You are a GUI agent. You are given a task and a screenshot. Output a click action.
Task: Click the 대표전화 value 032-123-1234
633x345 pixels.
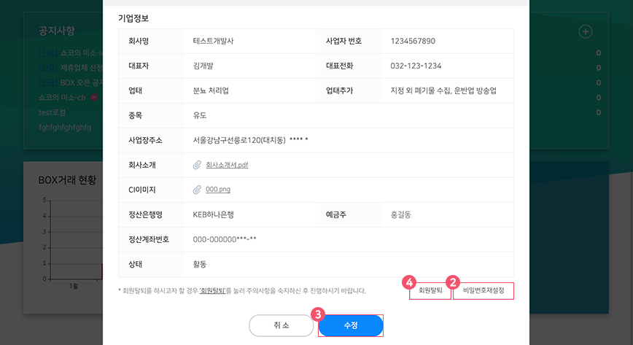click(x=416, y=66)
